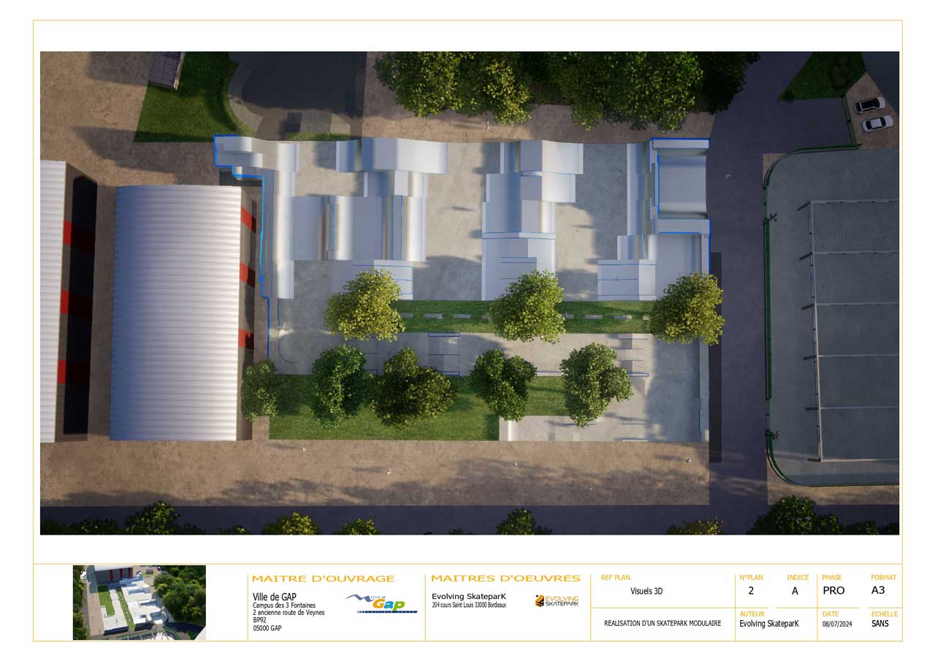935x661 pixels.
Task: Click the Evolving Skatepark logo
Action: [557, 601]
